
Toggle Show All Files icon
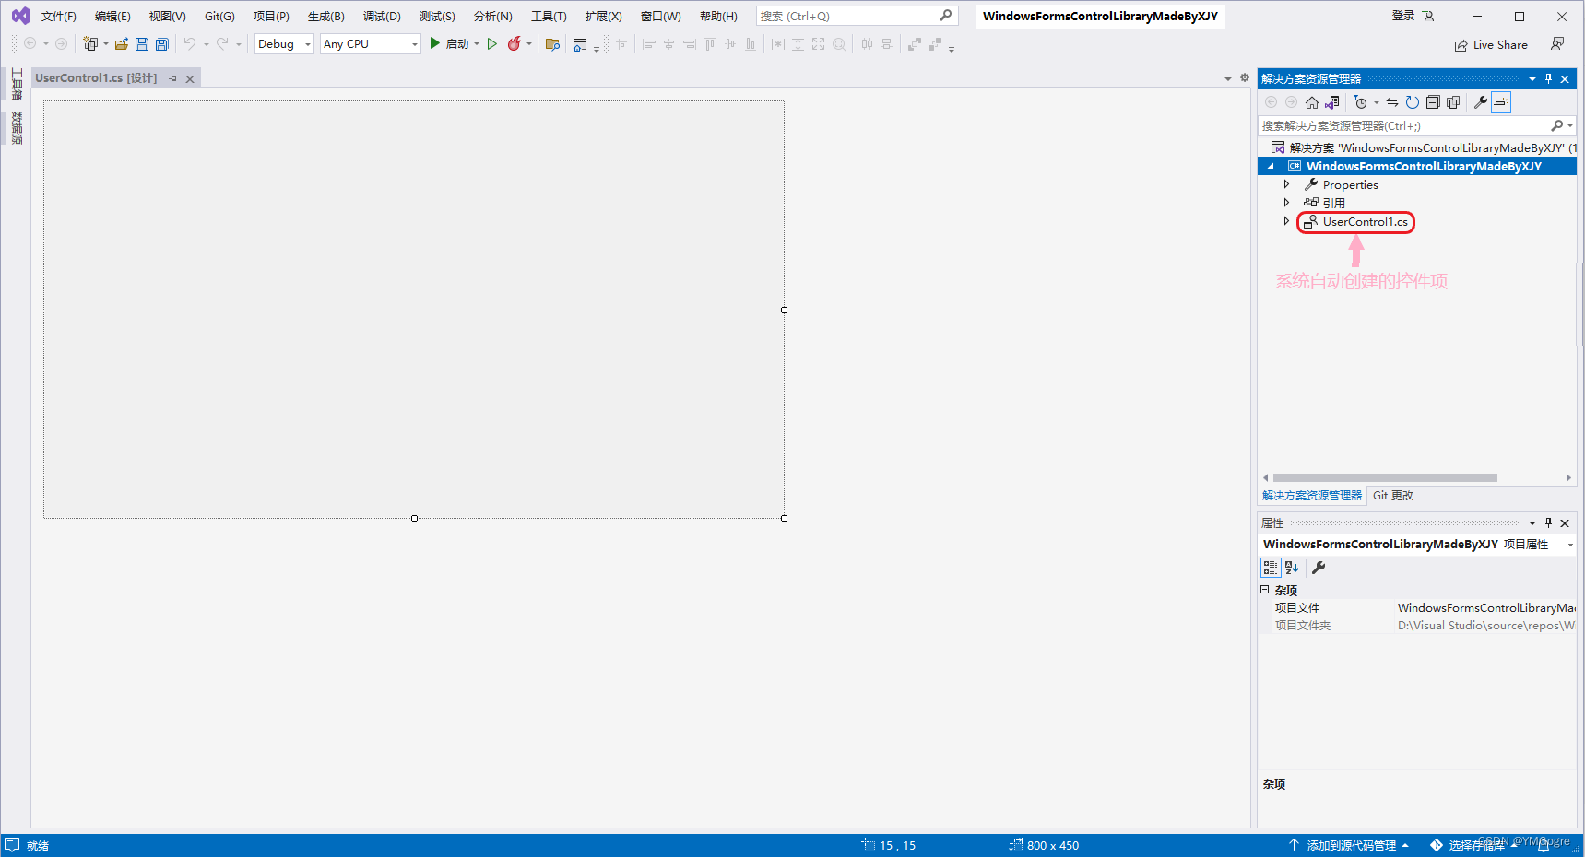pos(1453,102)
